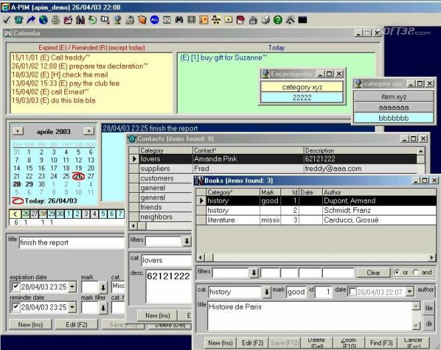The width and height of the screenshot is (441, 350).
Task: Click the yellow note with plus icon
Action: pyautogui.click(x=228, y=20)
